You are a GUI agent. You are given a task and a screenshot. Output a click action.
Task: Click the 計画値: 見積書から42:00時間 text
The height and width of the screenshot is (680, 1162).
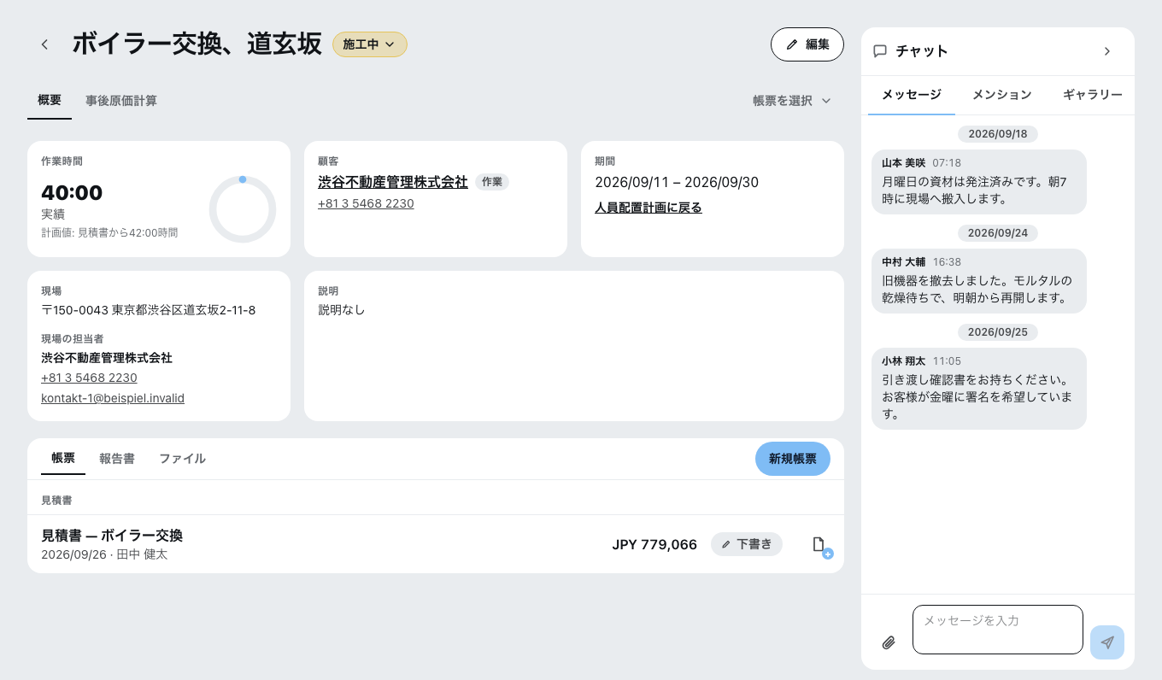coord(109,232)
